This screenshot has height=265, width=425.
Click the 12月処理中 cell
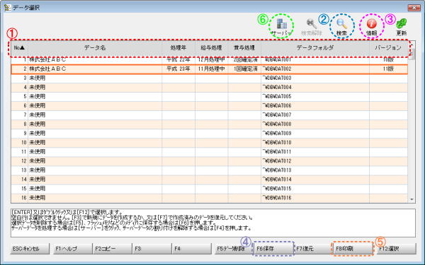tap(211, 60)
